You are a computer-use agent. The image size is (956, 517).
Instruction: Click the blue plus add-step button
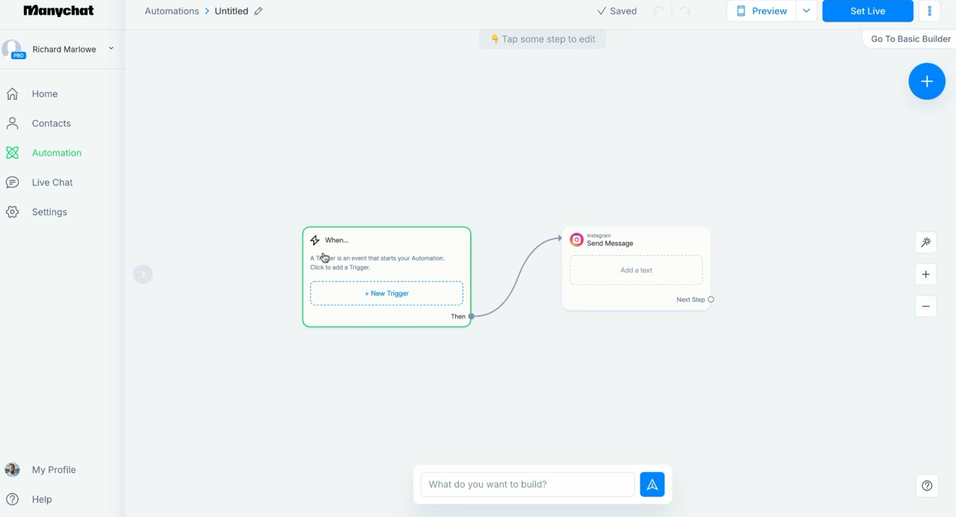click(x=927, y=82)
